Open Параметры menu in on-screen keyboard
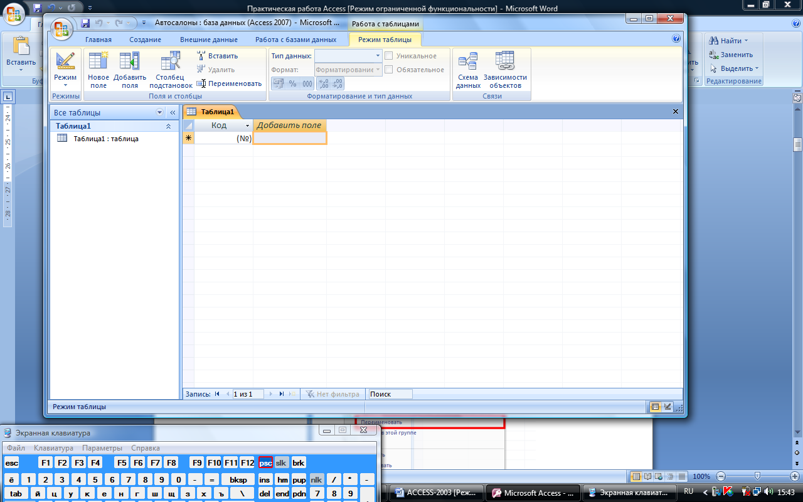803x502 pixels. [x=102, y=448]
